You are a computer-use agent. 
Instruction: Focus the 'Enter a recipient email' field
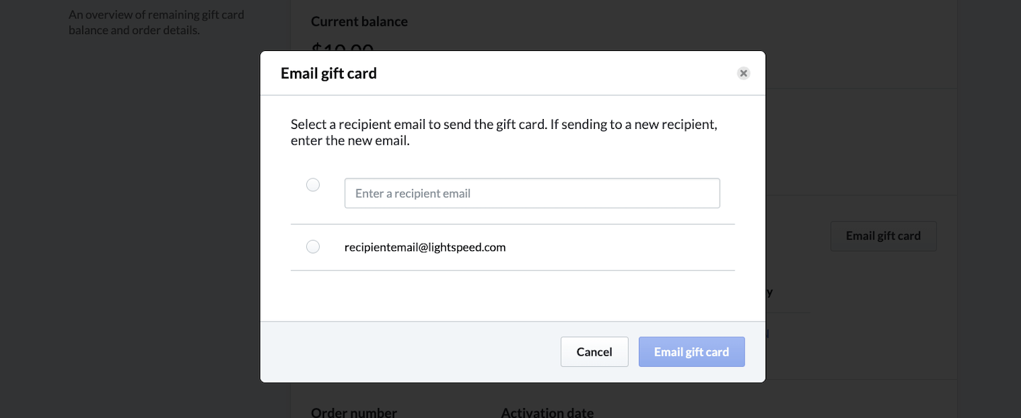point(532,193)
